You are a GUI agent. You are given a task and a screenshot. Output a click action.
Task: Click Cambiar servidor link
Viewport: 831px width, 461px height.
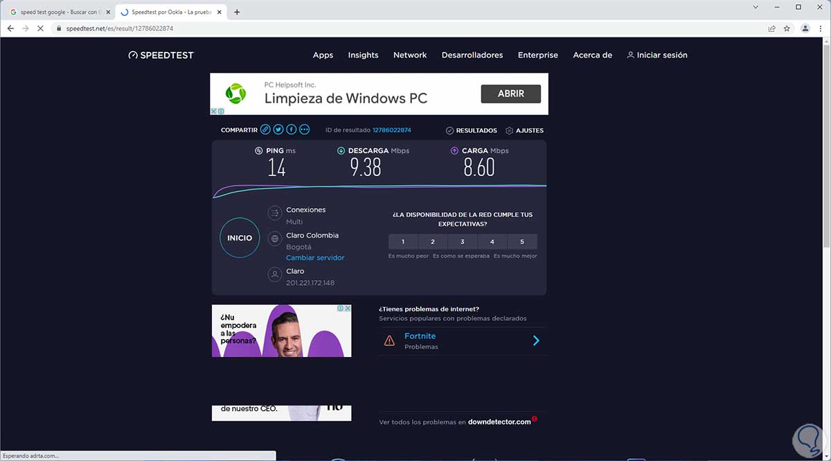pos(315,258)
